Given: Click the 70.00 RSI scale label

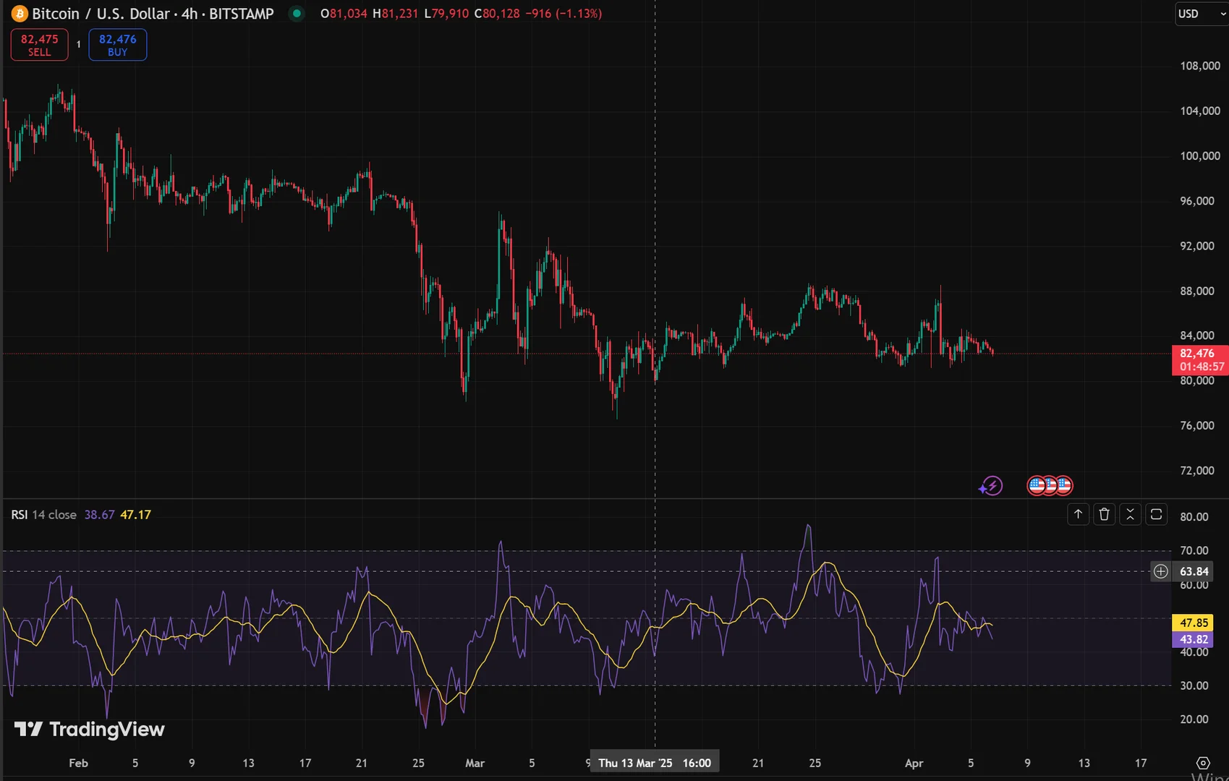Looking at the screenshot, I should (x=1194, y=550).
